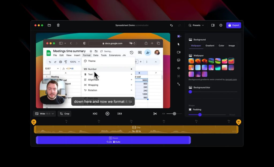Click the scissors cut icon above timeline

tap(155, 113)
